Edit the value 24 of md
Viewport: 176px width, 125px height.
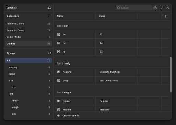pyautogui.click(x=117, y=43)
